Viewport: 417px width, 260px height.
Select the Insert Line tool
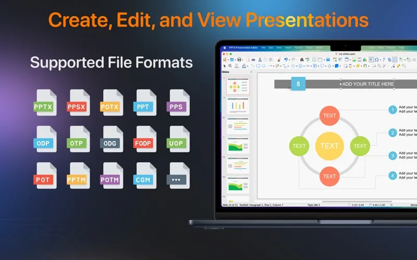[x=253, y=66]
